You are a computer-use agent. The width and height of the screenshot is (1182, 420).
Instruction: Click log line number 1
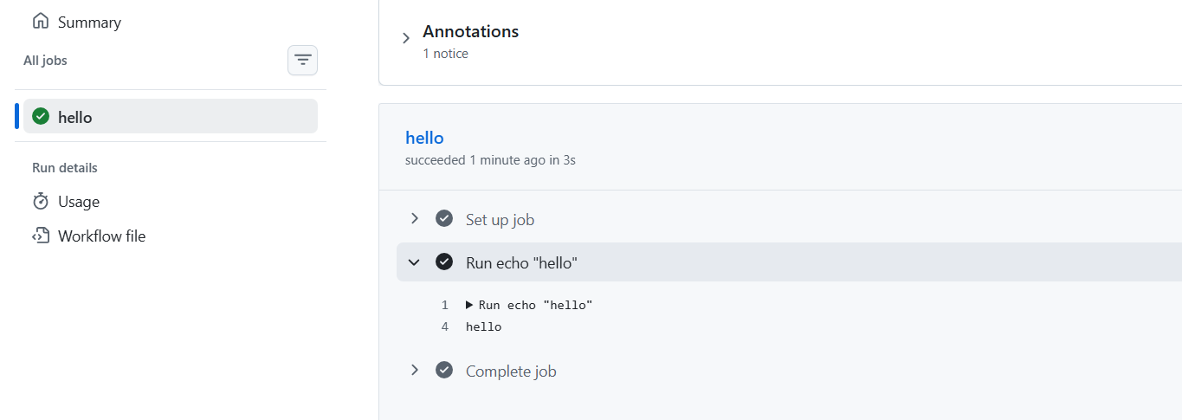(x=444, y=305)
